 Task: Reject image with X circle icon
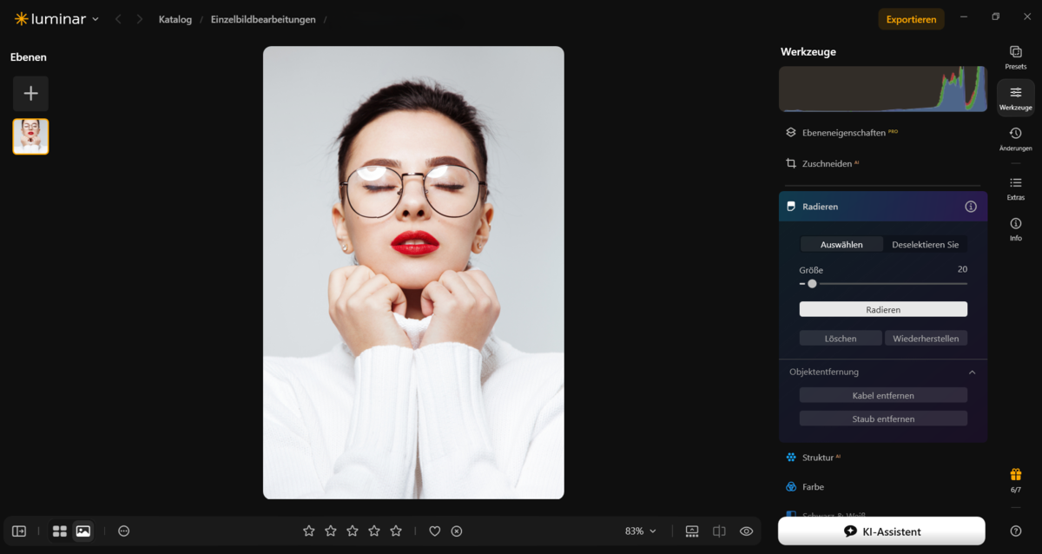457,531
